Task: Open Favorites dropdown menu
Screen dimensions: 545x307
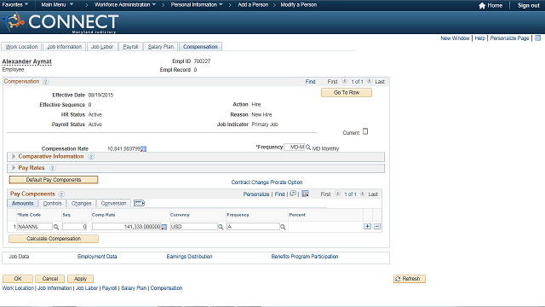Action: coord(15,5)
